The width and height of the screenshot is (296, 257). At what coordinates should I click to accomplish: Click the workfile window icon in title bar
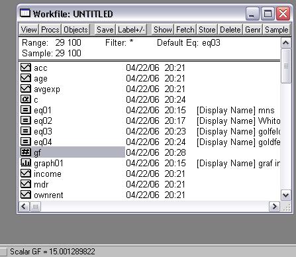tap(25, 13)
